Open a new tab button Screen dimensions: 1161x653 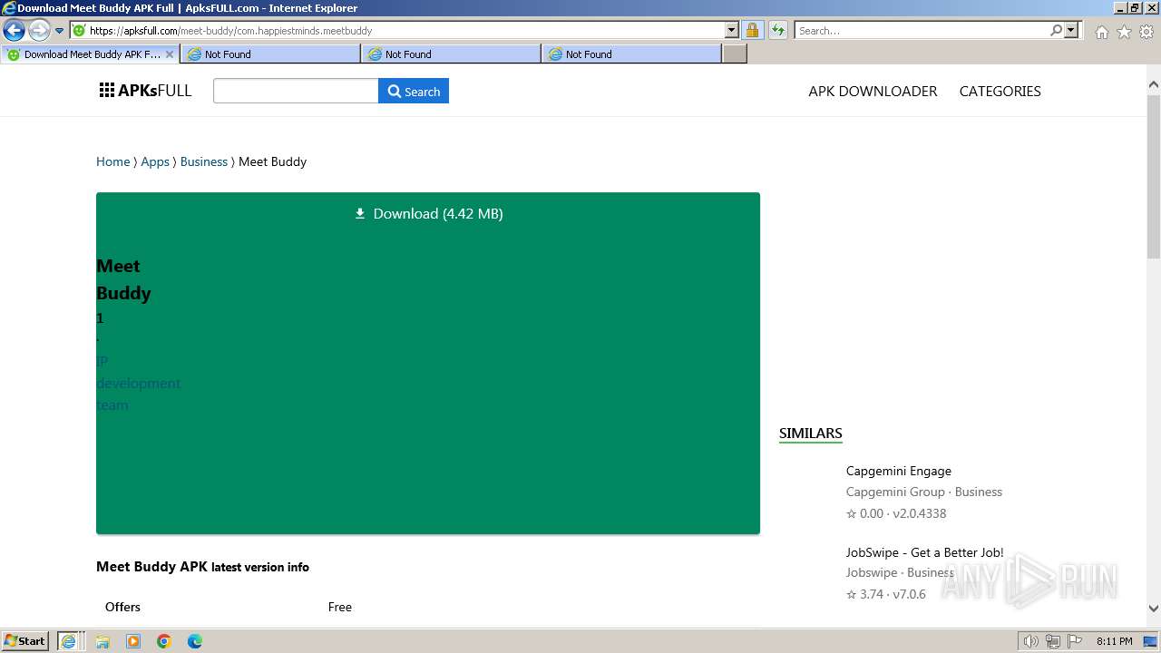pyautogui.click(x=735, y=54)
